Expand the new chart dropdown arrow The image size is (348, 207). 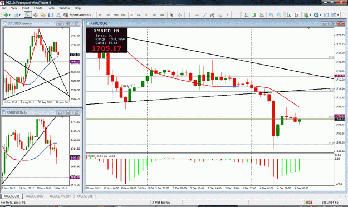(x=9, y=15)
